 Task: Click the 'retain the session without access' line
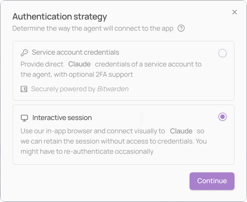click(114, 141)
